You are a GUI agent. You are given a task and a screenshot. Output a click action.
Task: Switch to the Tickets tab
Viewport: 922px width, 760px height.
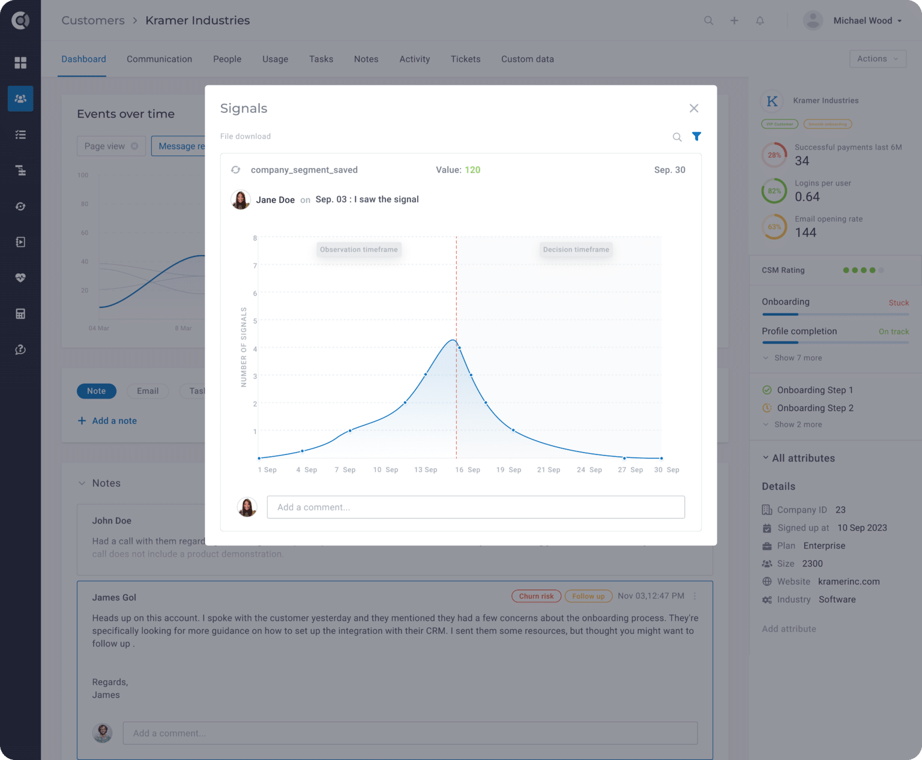click(465, 59)
